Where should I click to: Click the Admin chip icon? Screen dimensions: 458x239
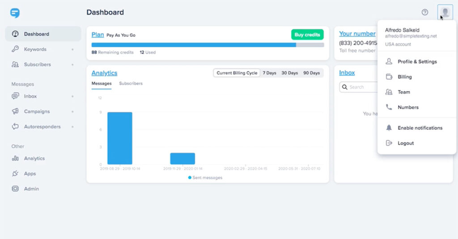pyautogui.click(x=15, y=189)
